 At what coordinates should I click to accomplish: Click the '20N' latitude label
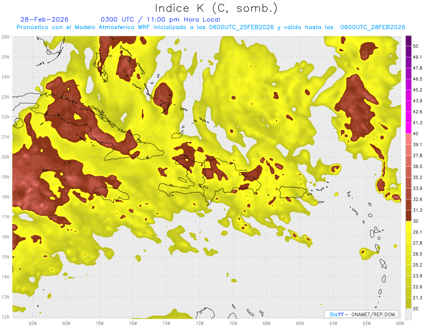click(x=5, y=157)
